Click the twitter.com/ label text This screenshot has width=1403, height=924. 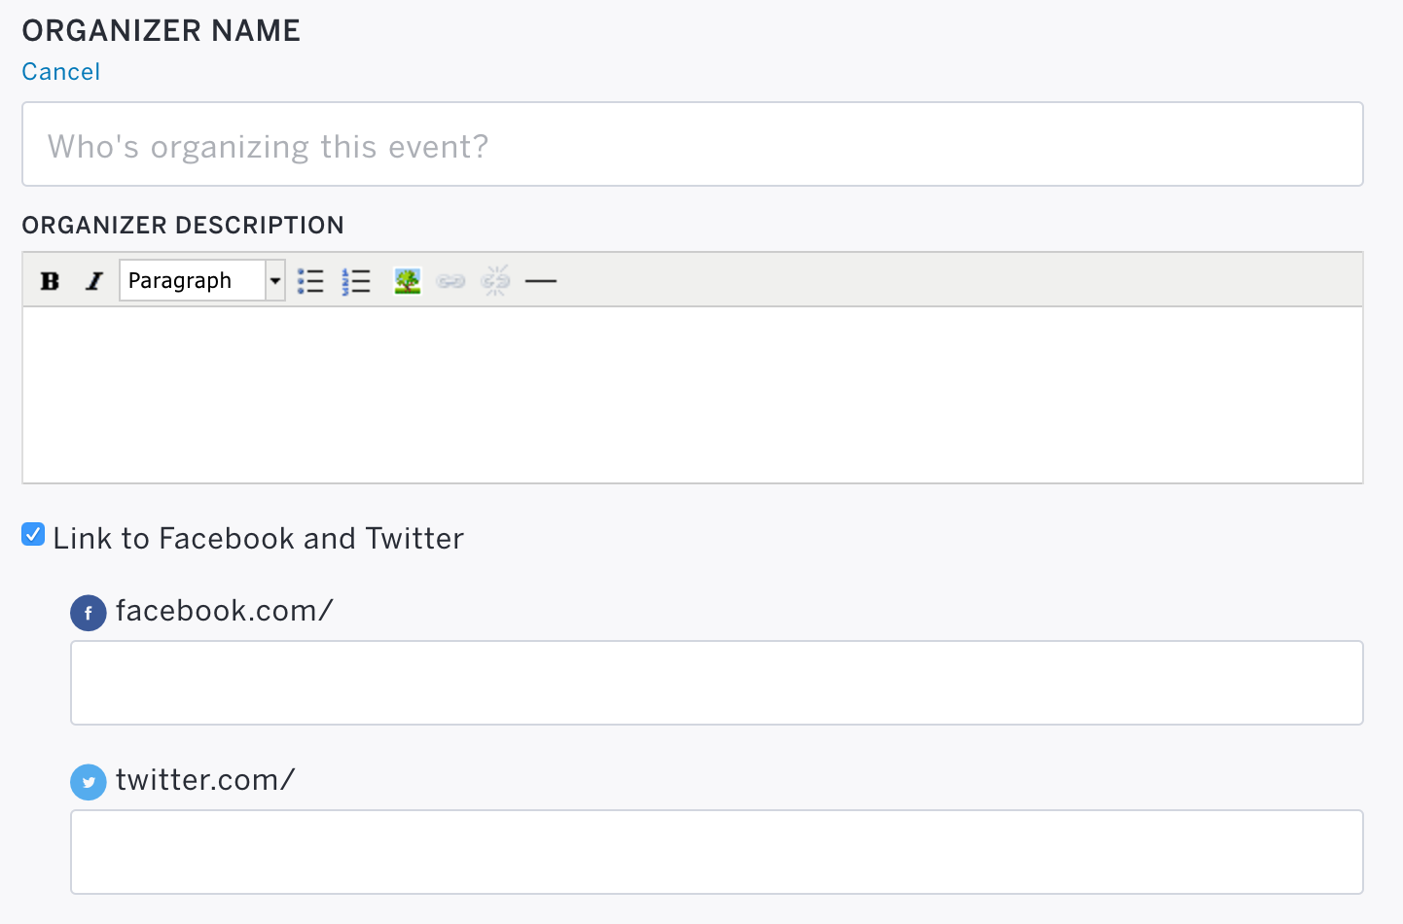coord(205,780)
